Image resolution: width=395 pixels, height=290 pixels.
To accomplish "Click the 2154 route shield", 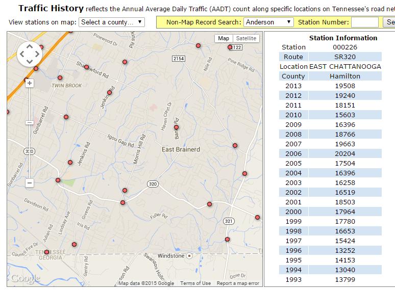I will (179, 59).
